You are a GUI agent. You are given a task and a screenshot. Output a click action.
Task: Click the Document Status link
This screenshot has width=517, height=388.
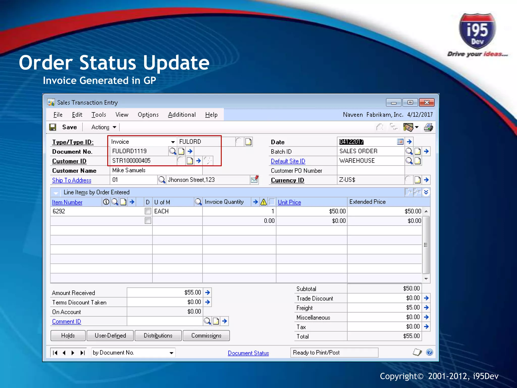248,353
